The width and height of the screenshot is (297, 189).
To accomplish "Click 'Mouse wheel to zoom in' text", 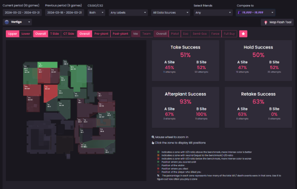I will pos(172,137).
